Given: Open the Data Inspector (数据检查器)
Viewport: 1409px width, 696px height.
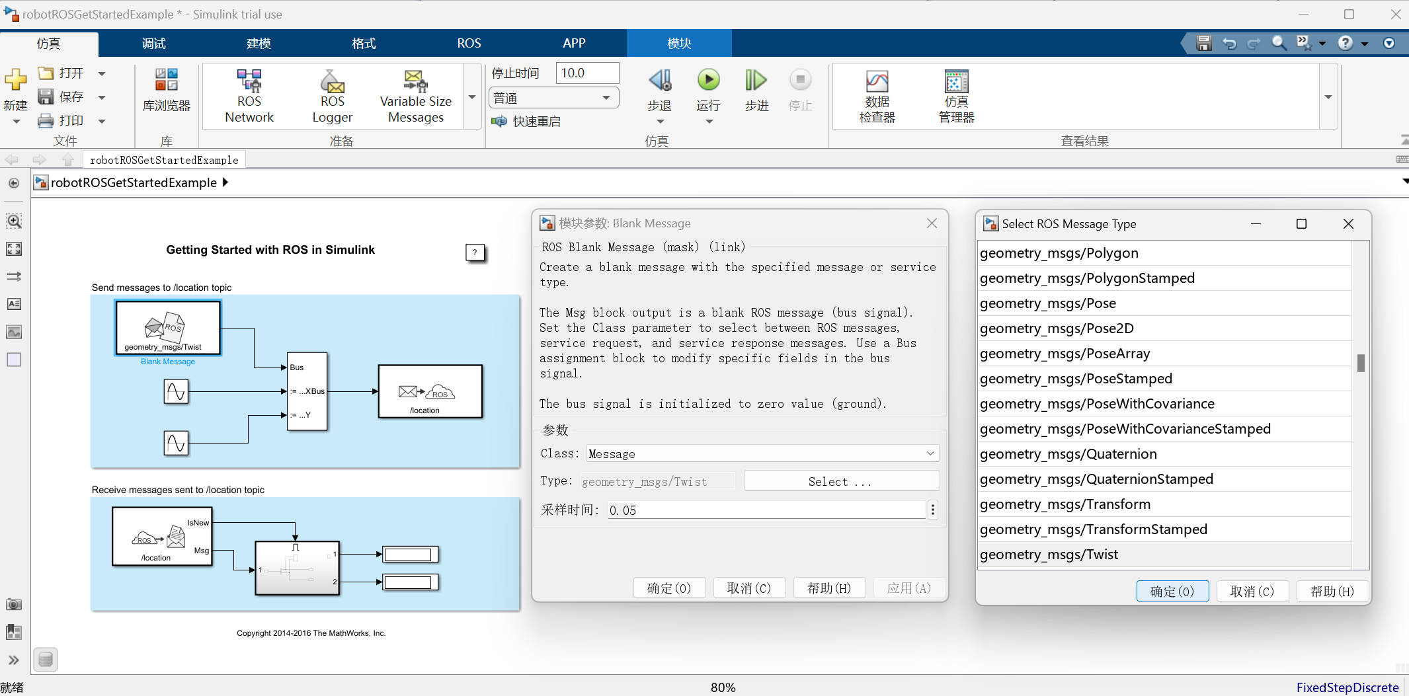Looking at the screenshot, I should [877, 97].
